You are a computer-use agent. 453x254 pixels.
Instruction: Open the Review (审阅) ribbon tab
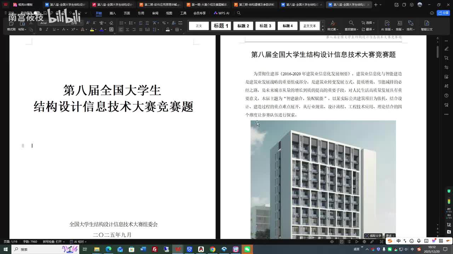point(155,13)
